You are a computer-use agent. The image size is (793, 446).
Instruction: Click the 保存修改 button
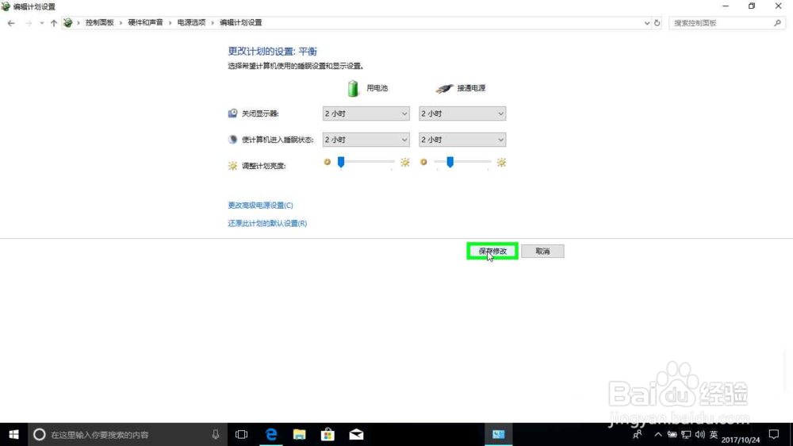point(492,251)
